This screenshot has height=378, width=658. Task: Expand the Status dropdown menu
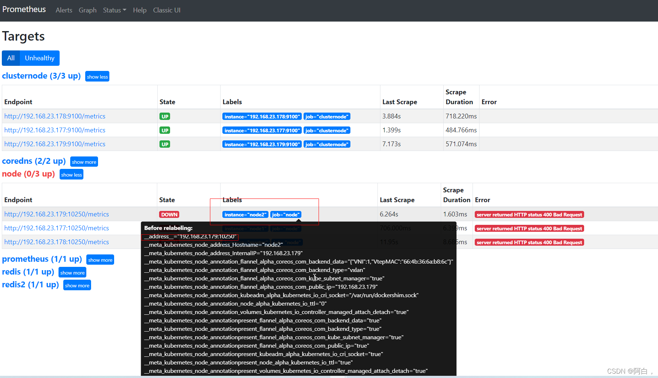(114, 10)
